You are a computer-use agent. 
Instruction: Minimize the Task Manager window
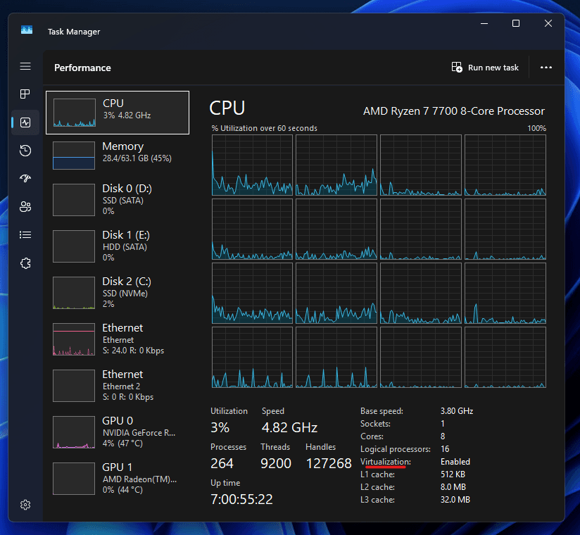click(x=484, y=24)
